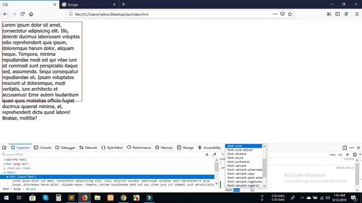Image resolution: width=362 pixels, height=203 pixels.
Task: Open the Firefox account icon
Action: coord(346,14)
